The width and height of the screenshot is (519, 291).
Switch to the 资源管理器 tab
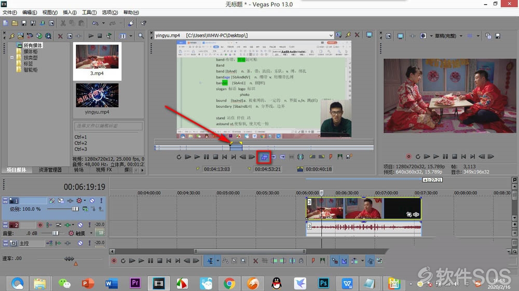(x=50, y=170)
